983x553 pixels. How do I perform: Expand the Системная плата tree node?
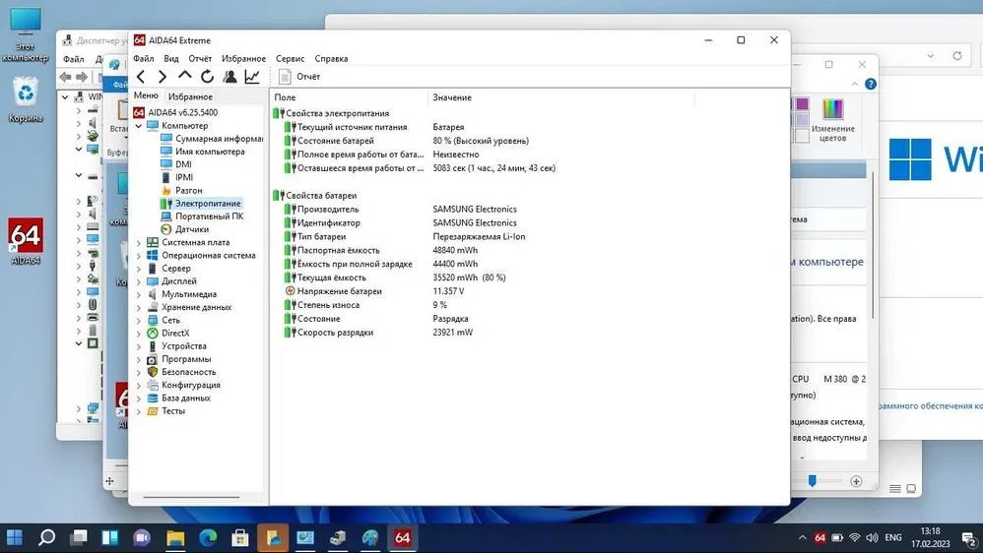(x=138, y=242)
